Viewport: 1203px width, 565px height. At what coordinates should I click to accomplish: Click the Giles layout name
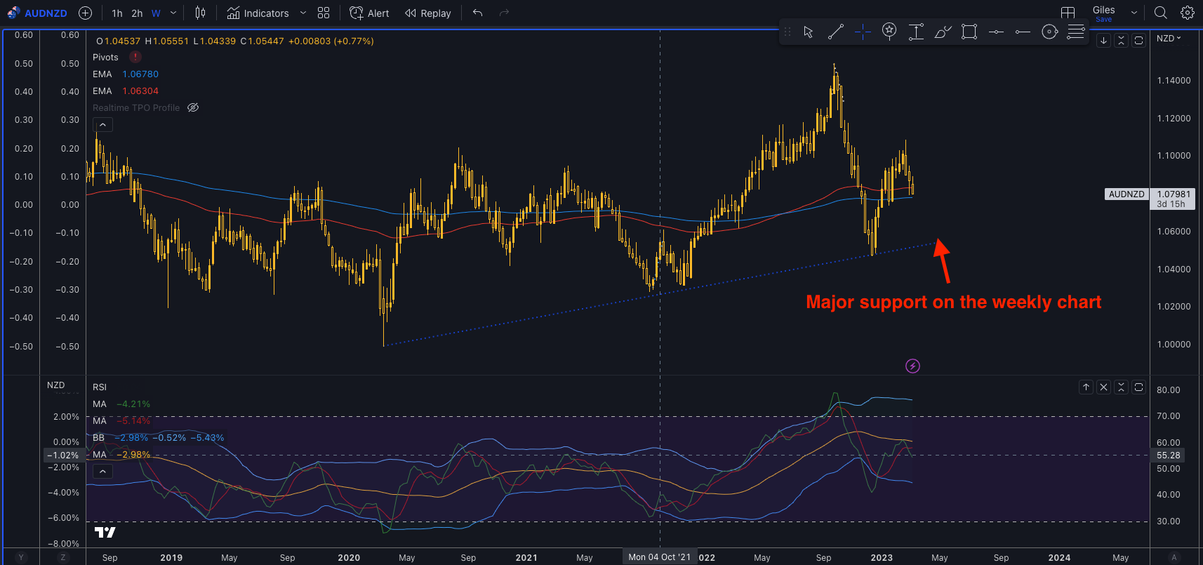(x=1104, y=9)
